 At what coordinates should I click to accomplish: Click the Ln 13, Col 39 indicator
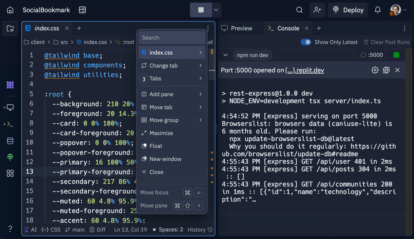[x=130, y=229]
